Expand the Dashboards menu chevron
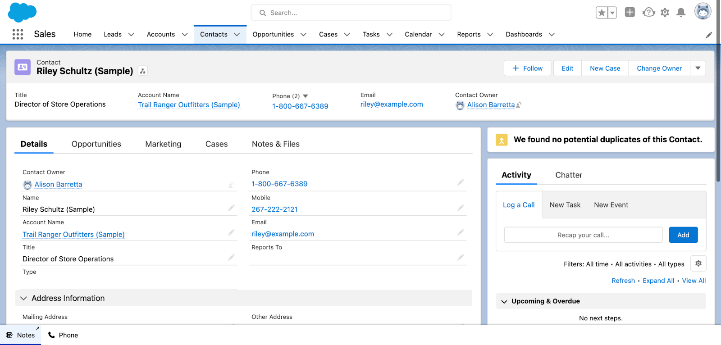The width and height of the screenshot is (721, 345). point(552,35)
